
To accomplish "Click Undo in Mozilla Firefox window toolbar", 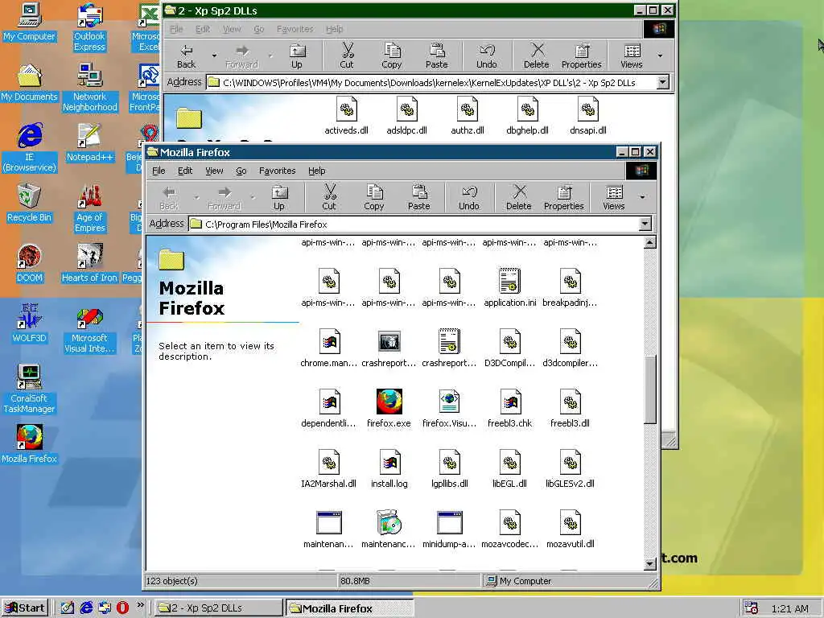I will 469,197.
